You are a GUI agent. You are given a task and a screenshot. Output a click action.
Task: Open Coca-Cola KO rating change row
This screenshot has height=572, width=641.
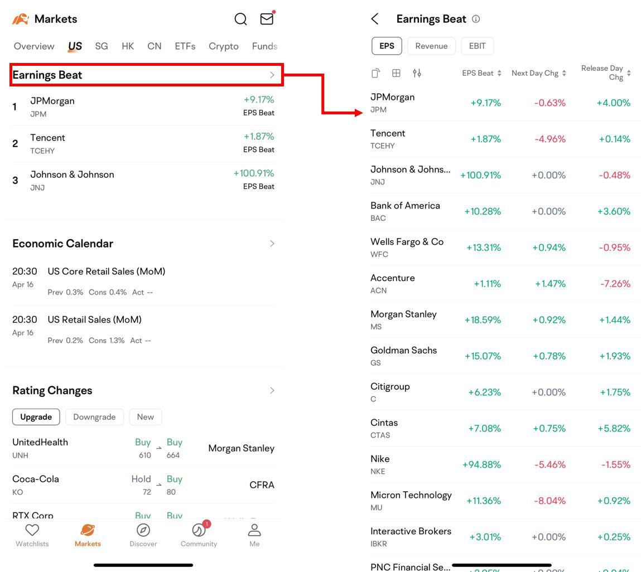[143, 485]
